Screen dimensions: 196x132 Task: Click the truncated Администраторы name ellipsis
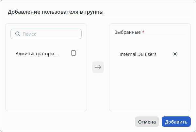point(57,54)
